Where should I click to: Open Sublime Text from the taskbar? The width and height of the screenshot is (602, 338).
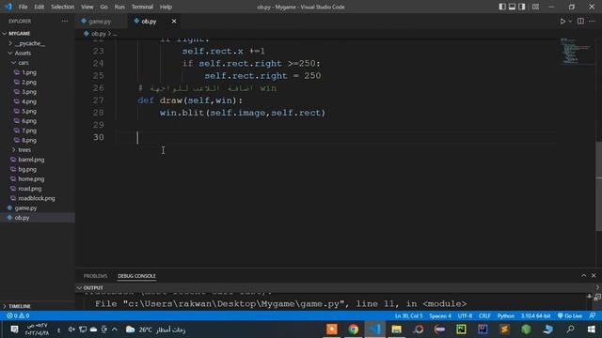[504, 330]
